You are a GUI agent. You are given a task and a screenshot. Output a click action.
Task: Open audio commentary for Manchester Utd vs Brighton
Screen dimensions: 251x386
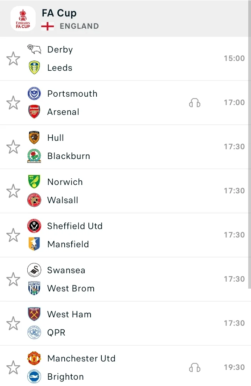click(x=195, y=367)
